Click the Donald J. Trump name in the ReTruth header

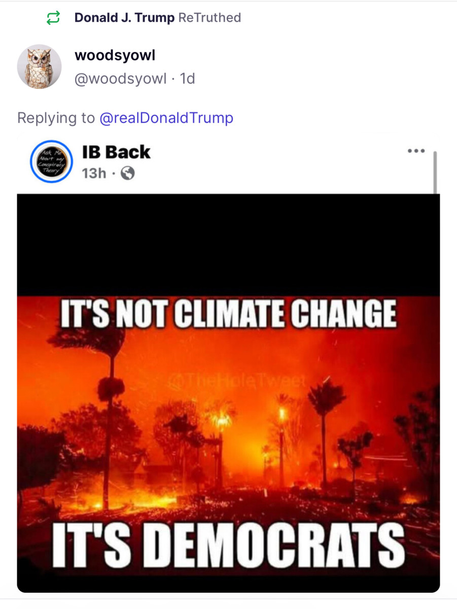click(x=124, y=17)
